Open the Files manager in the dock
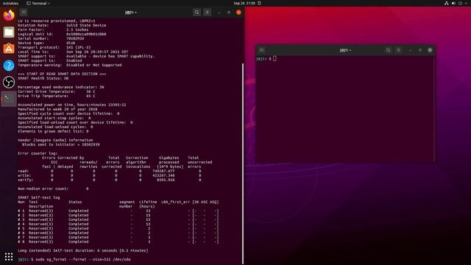 [9, 32]
